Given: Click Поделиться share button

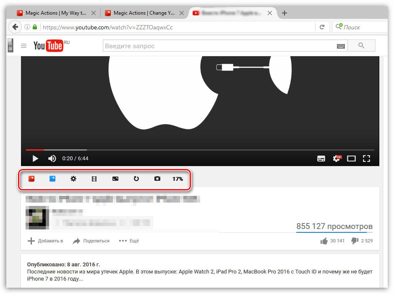Looking at the screenshot, I should point(91,241).
